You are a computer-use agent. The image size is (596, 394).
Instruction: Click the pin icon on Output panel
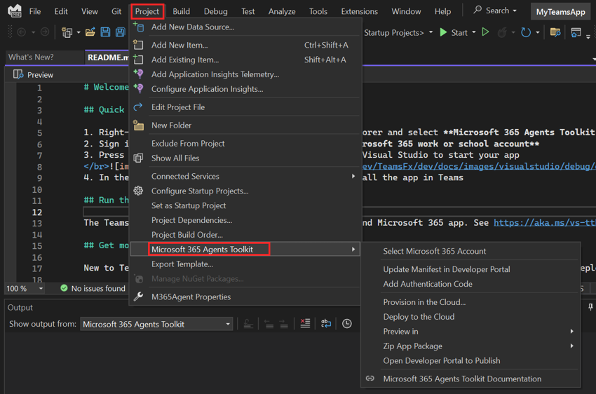(x=590, y=308)
